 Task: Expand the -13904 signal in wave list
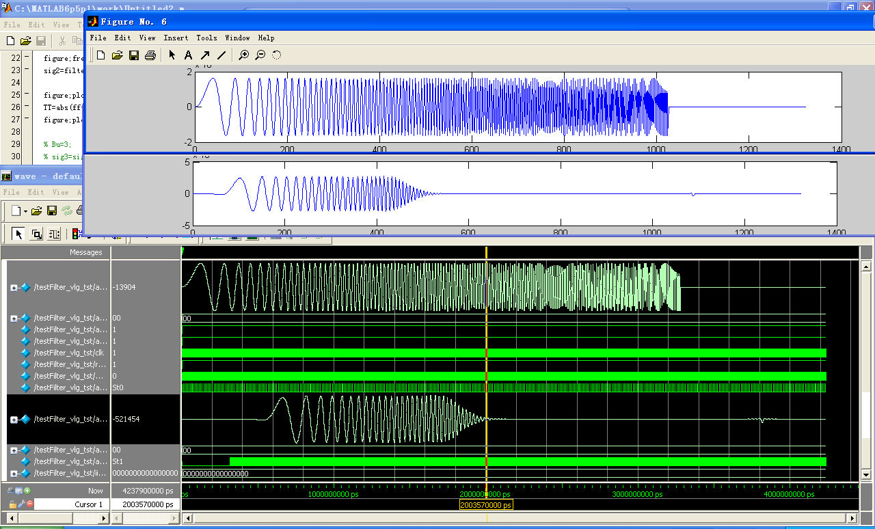14,288
